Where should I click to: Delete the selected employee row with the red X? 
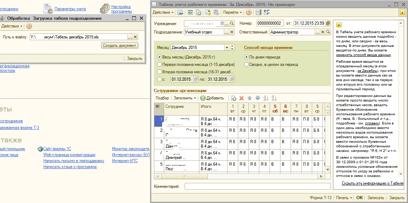point(241,98)
